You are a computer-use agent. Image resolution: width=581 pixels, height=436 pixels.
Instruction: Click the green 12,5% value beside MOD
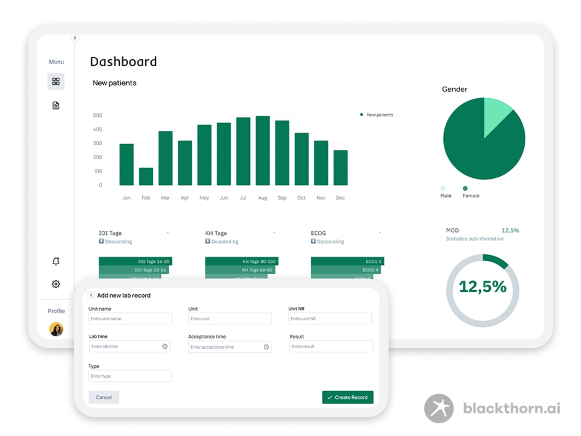pyautogui.click(x=510, y=230)
